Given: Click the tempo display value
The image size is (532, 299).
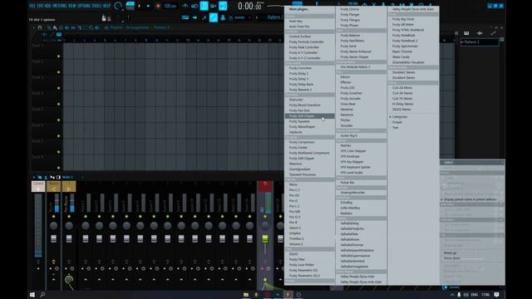Looking at the screenshot, I should pos(170,6).
